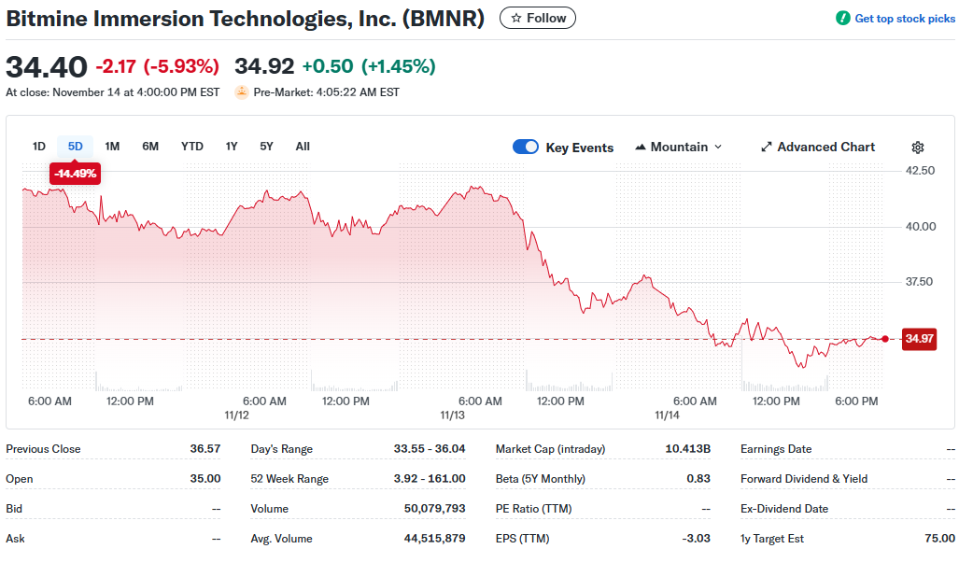Select the 5D time range tab
Viewport: 973px width, 563px height.
click(75, 147)
